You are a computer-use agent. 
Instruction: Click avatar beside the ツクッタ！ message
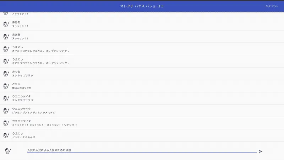tap(6, 123)
